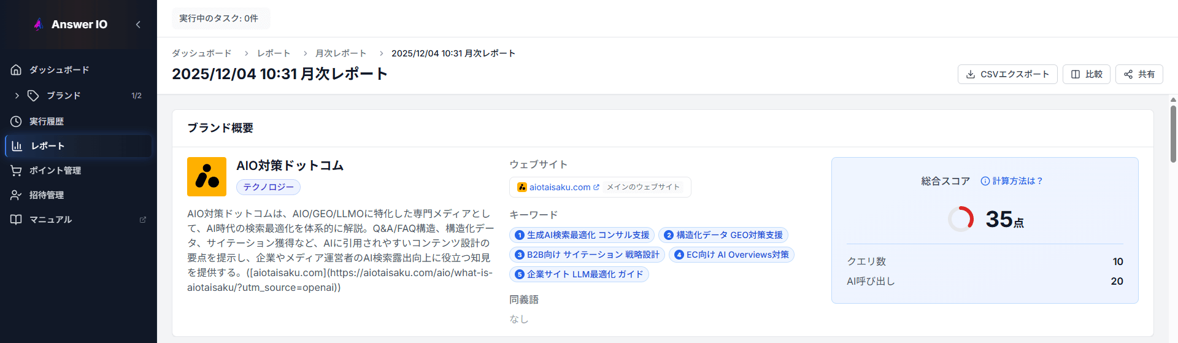Open 実行履歴 clock icon in sidebar

pos(16,121)
